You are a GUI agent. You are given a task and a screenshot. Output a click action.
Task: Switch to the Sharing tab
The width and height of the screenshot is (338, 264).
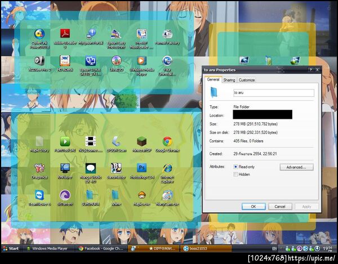(229, 80)
